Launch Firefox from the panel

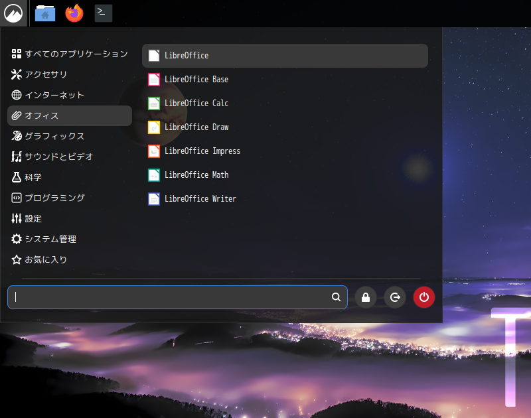pos(74,13)
